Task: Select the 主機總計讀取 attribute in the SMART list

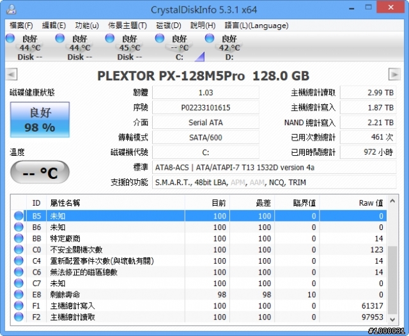Action: [x=72, y=317]
